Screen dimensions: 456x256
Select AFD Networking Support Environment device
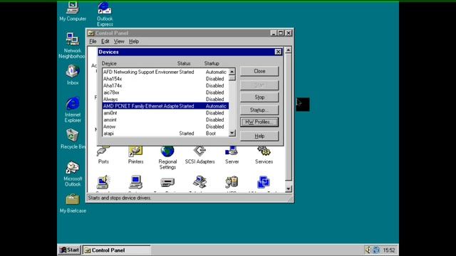165,72
